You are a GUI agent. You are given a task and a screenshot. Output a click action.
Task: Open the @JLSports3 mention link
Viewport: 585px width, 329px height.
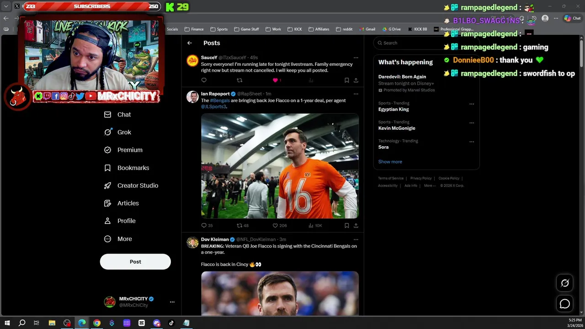click(213, 107)
